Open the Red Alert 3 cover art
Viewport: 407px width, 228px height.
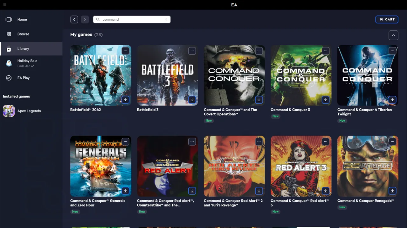tap(301, 166)
